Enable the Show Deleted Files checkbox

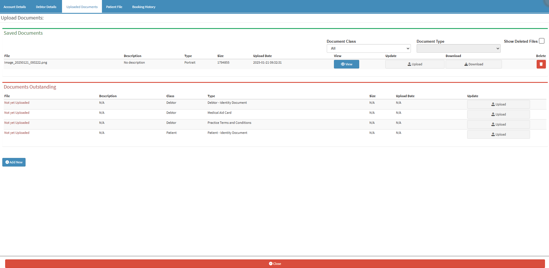[542, 41]
